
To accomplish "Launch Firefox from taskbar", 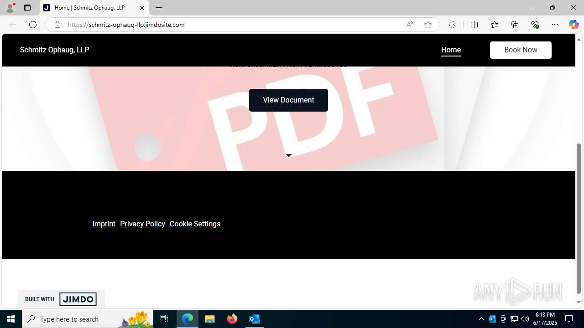I will click(x=232, y=319).
